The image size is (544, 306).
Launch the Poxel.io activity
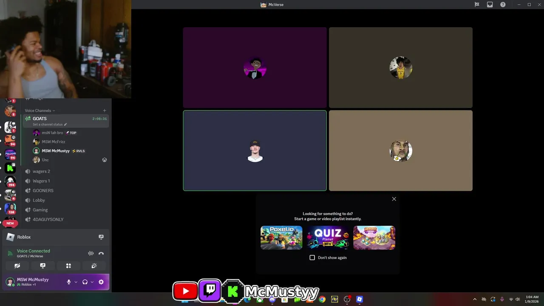(x=281, y=238)
